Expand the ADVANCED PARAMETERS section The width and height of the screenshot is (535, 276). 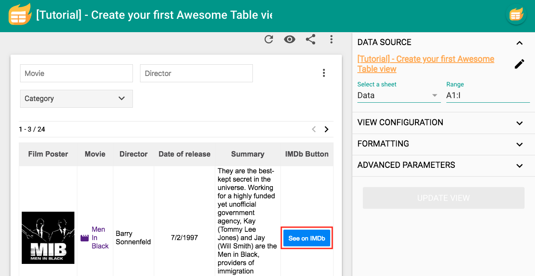[x=443, y=165]
